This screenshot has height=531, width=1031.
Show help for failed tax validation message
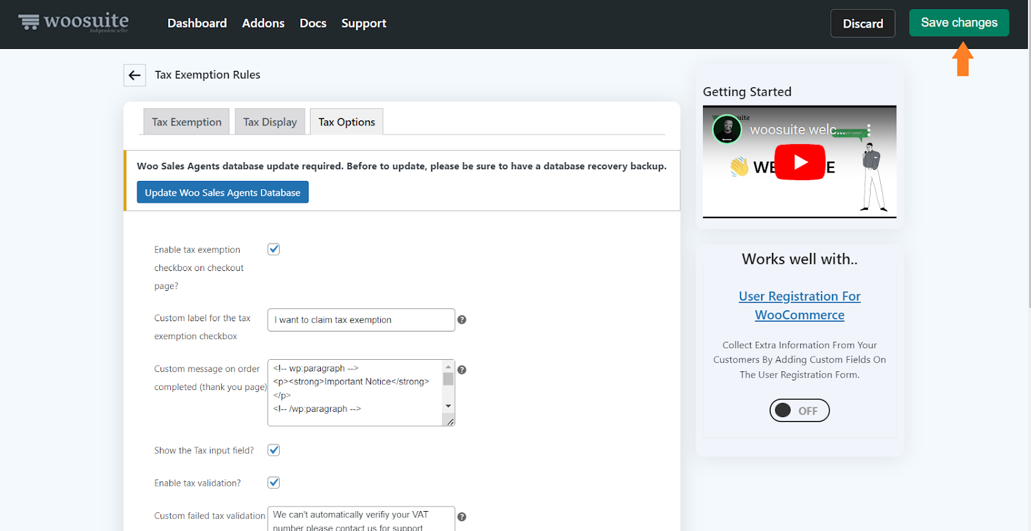pos(462,517)
